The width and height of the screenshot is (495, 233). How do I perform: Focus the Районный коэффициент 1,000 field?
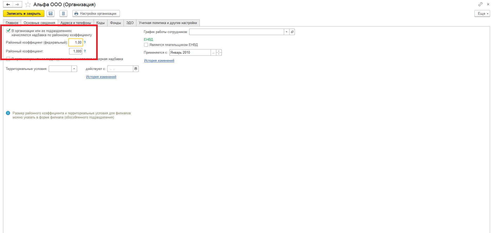click(76, 51)
